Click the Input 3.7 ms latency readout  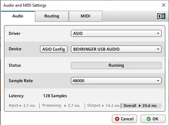pyautogui.click(x=22, y=106)
